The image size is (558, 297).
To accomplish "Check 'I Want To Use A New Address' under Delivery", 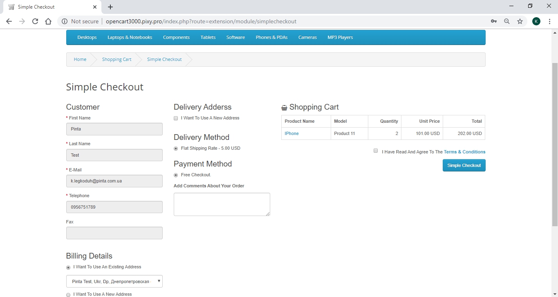I will click(176, 118).
